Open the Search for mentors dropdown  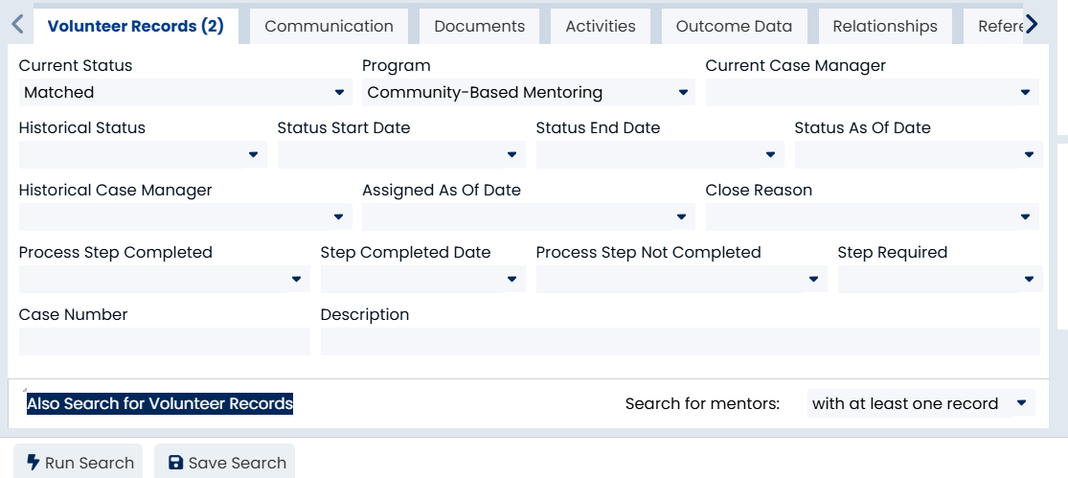coord(920,403)
